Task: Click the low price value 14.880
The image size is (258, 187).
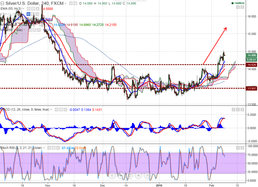Action: [x=117, y=3]
